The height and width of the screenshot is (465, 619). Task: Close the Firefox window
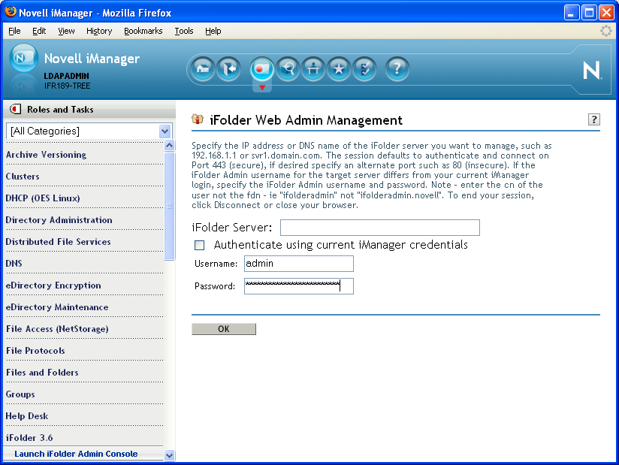coord(606,13)
